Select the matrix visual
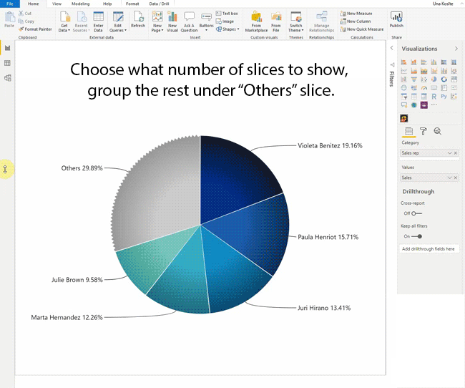Screen dimensions: 465x388 point(424,97)
